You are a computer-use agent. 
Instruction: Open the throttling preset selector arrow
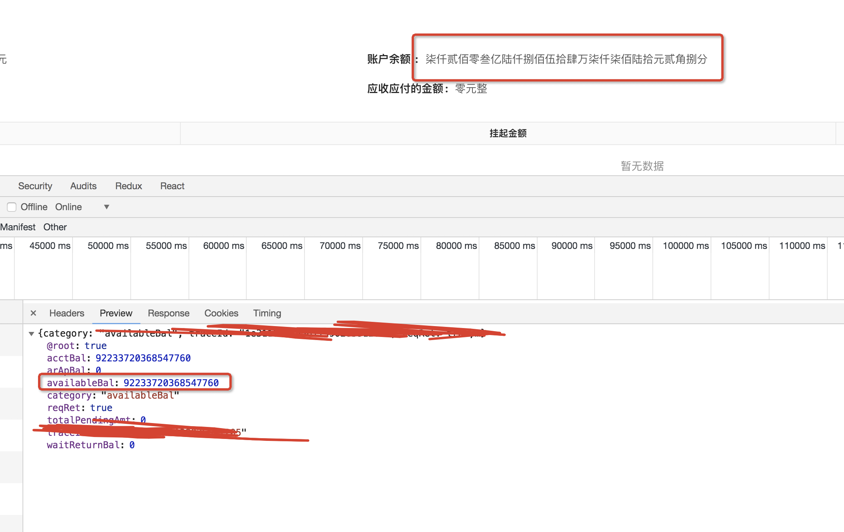(x=106, y=207)
